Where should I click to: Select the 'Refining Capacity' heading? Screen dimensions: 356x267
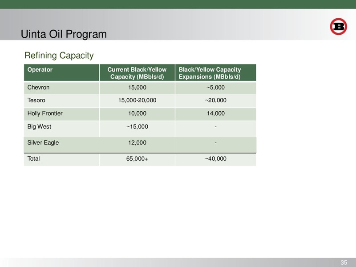(x=59, y=55)
